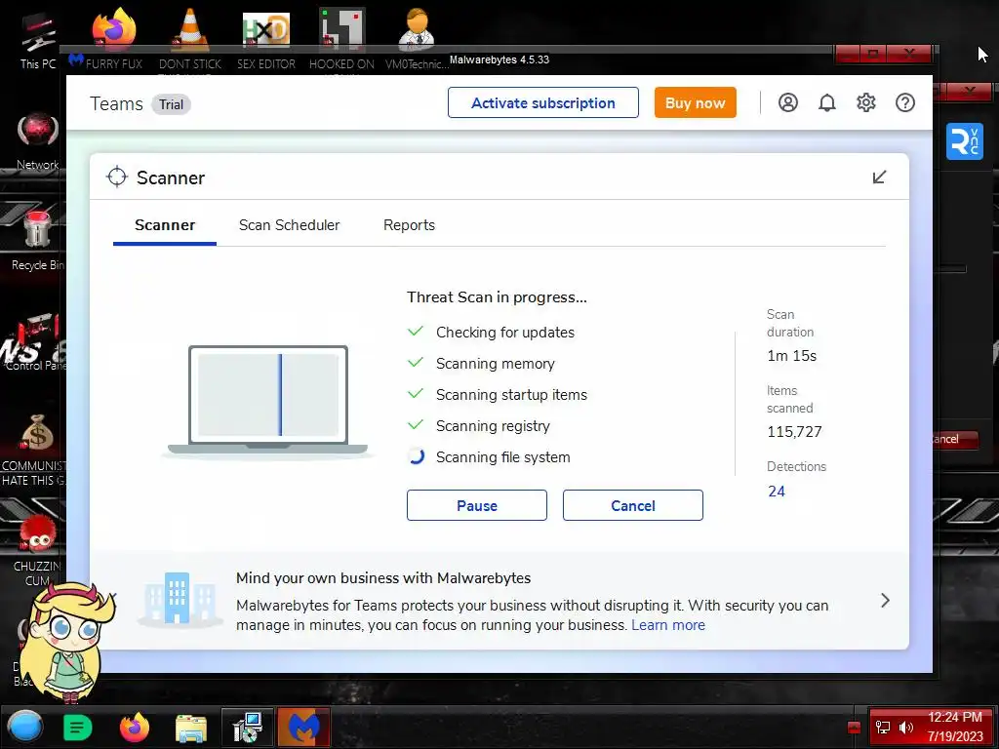Click Cancel button in background window
This screenshot has height=749, width=999.
955,439
